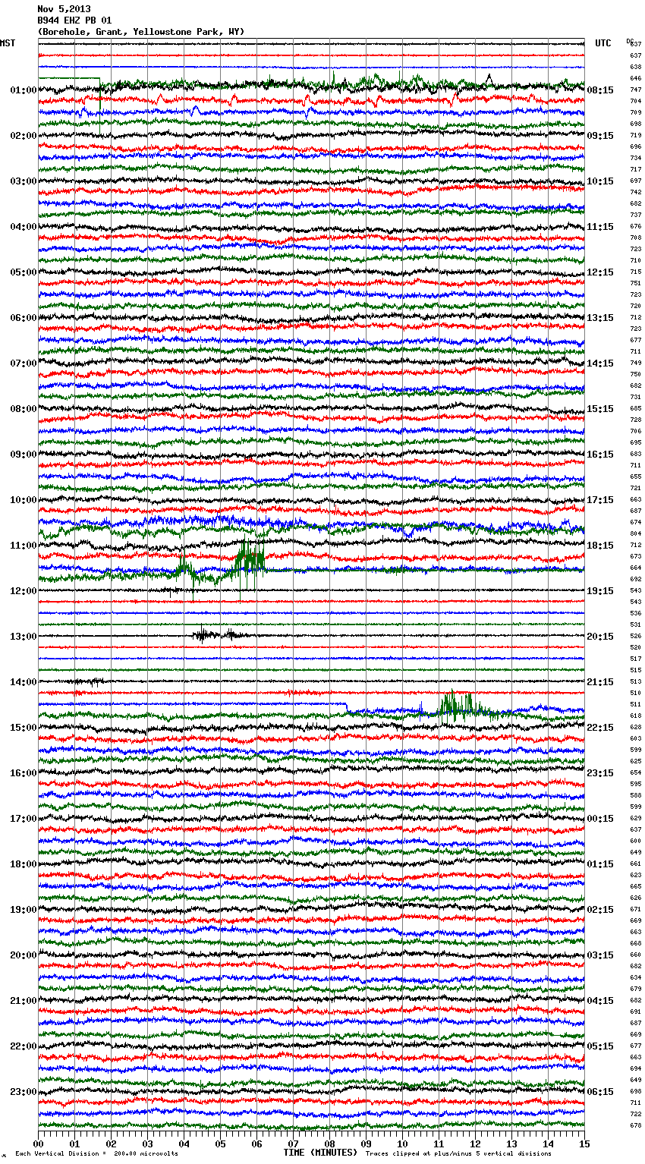Click the 04:15 UTC time label
Viewport: 645px width, 1164px height.
600,1001
